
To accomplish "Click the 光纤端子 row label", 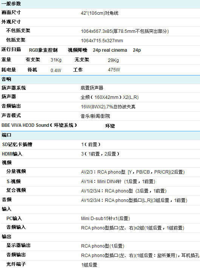I will 16,264.
